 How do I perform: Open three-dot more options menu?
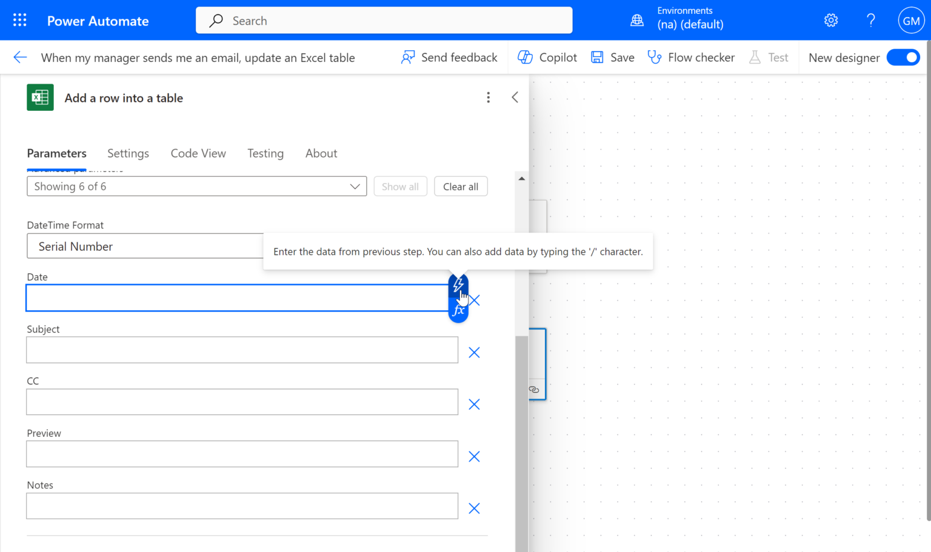point(488,98)
